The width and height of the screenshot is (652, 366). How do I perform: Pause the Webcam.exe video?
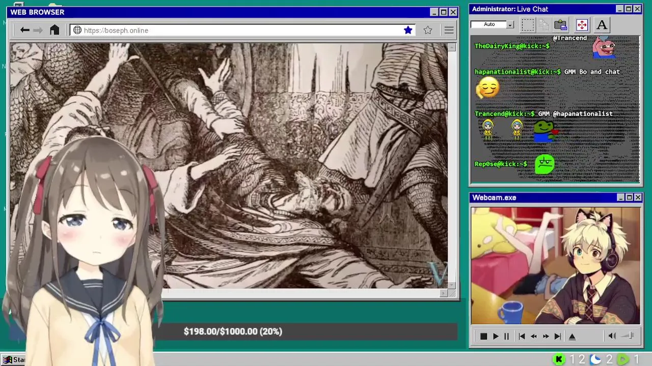pos(506,336)
